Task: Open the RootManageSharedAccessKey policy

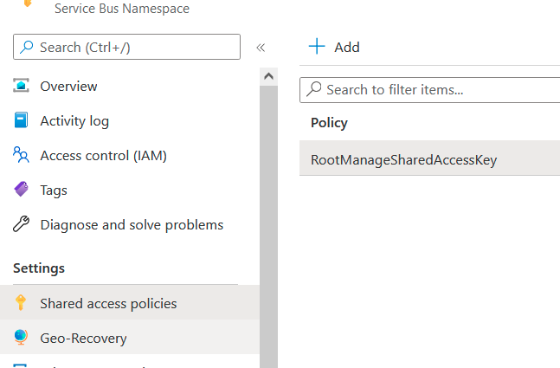Action: [404, 159]
